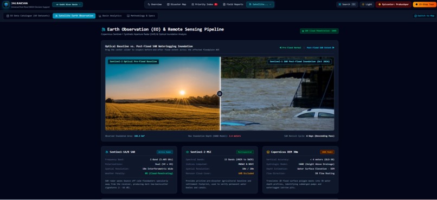Click the 2.4 meters inundation depth value
The width and height of the screenshot is (437, 200).
pyautogui.click(x=235, y=136)
